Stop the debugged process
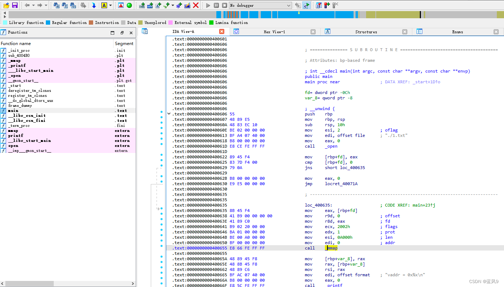 pos(224,5)
